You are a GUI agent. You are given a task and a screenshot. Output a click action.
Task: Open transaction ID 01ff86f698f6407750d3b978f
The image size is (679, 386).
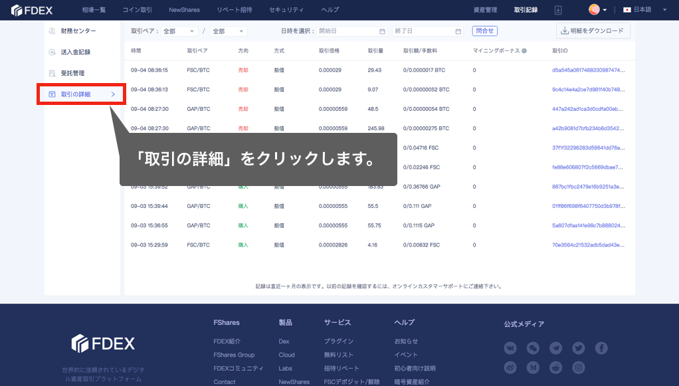pos(589,206)
